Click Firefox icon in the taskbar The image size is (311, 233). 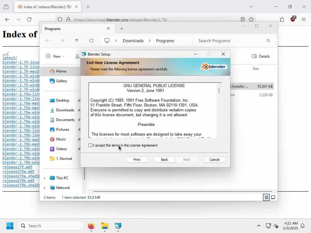tap(91, 226)
